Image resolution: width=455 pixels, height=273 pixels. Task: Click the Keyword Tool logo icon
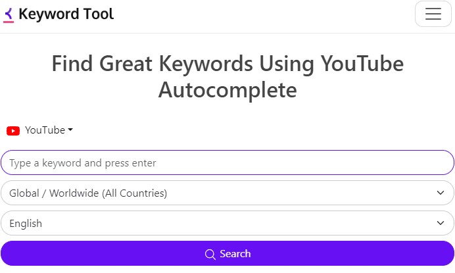9,14
